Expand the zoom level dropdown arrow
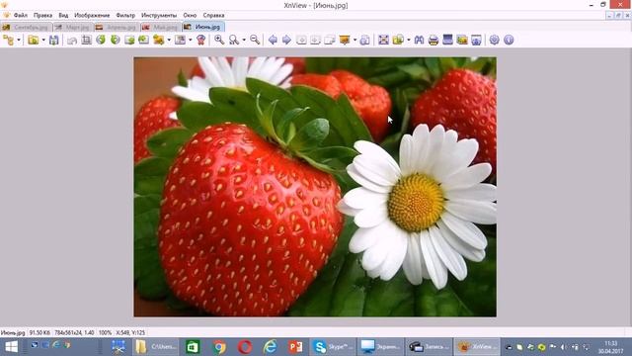This screenshot has height=356, width=632. 244,40
